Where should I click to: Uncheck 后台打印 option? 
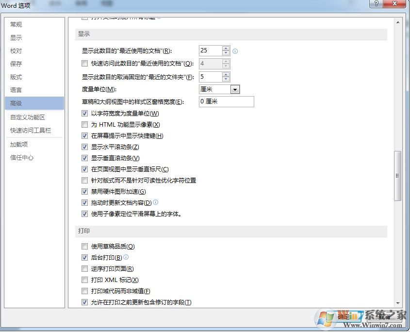pos(84,257)
